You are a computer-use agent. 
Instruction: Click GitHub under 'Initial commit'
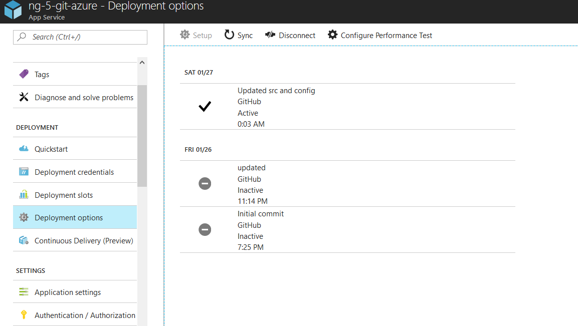click(x=249, y=225)
